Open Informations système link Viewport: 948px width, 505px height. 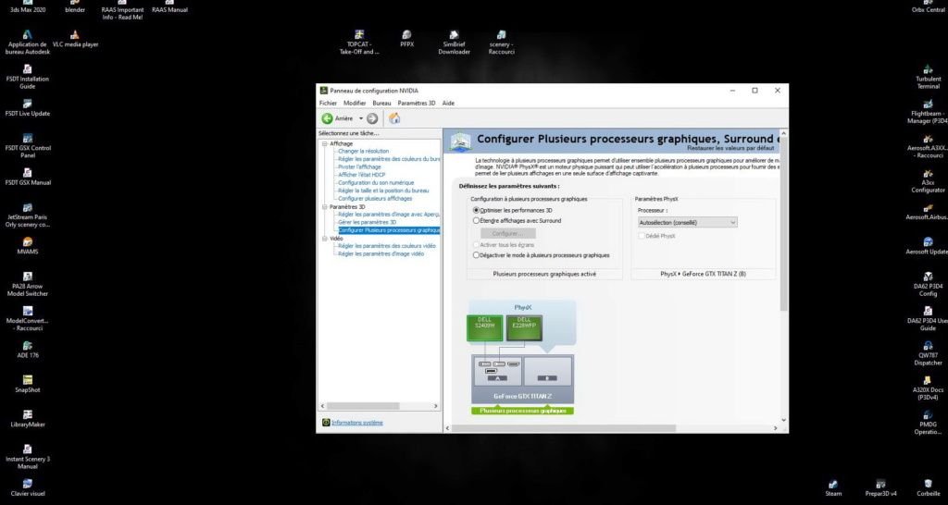point(356,423)
